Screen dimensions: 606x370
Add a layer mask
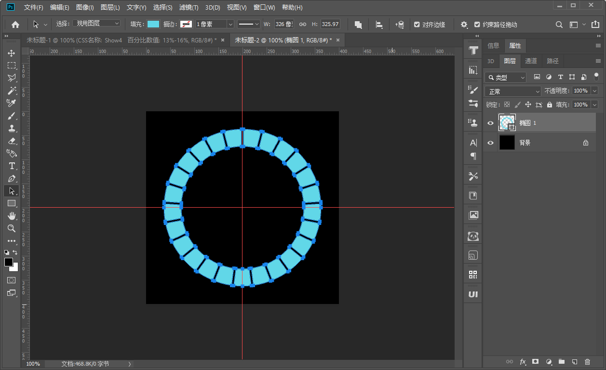[535, 361]
